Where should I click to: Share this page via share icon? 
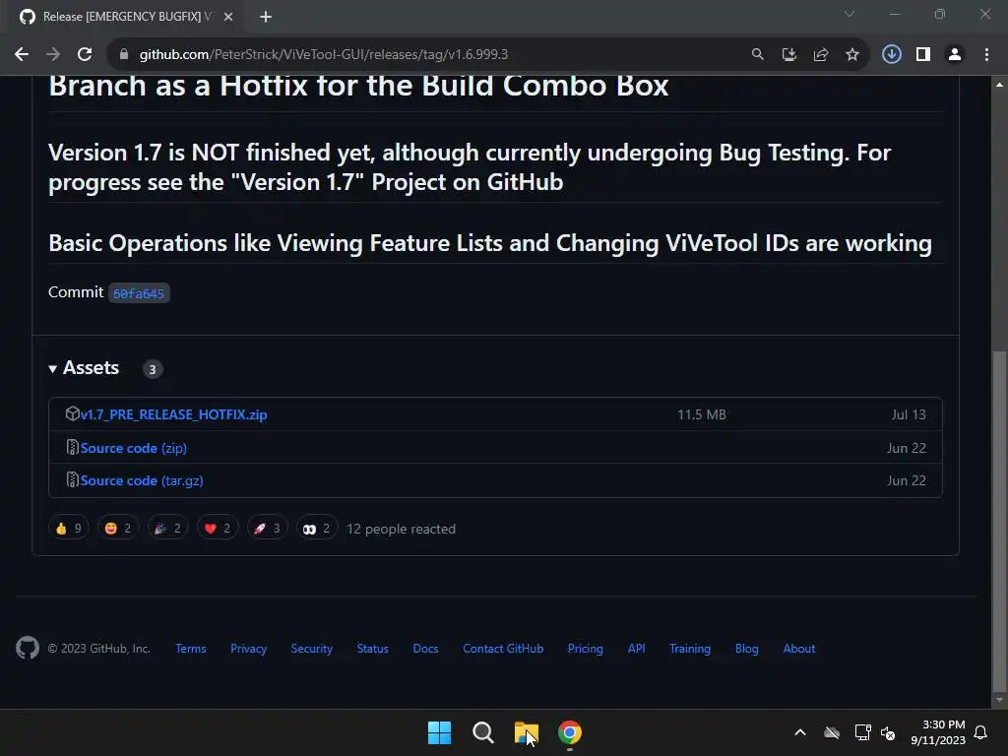coord(820,55)
